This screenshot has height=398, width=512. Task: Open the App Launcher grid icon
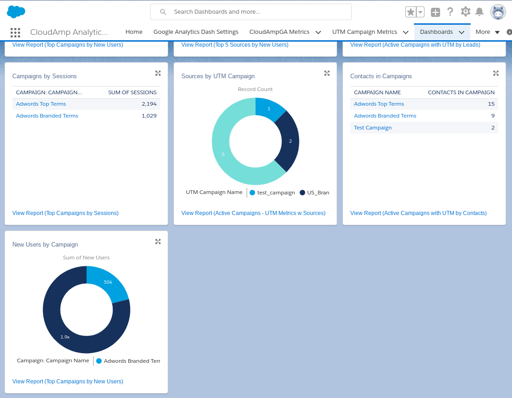(15, 32)
